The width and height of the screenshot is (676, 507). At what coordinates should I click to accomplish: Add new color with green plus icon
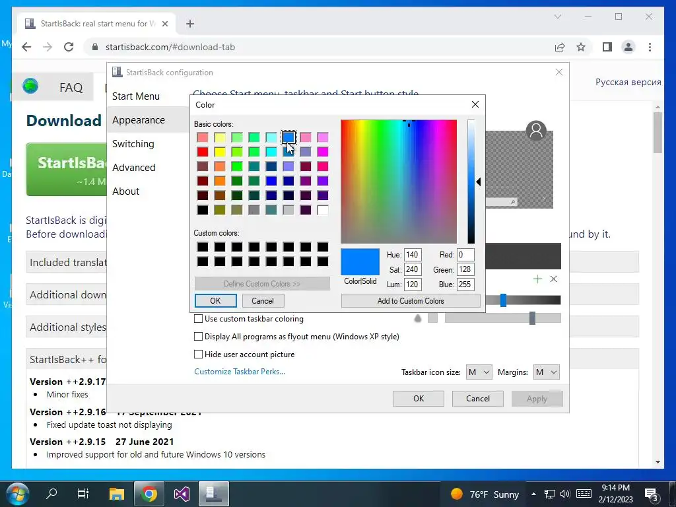coord(537,279)
